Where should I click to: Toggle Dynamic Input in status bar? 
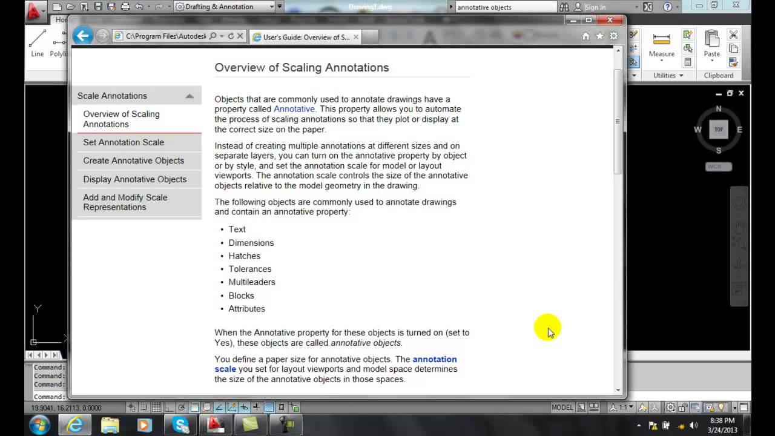tap(244, 408)
